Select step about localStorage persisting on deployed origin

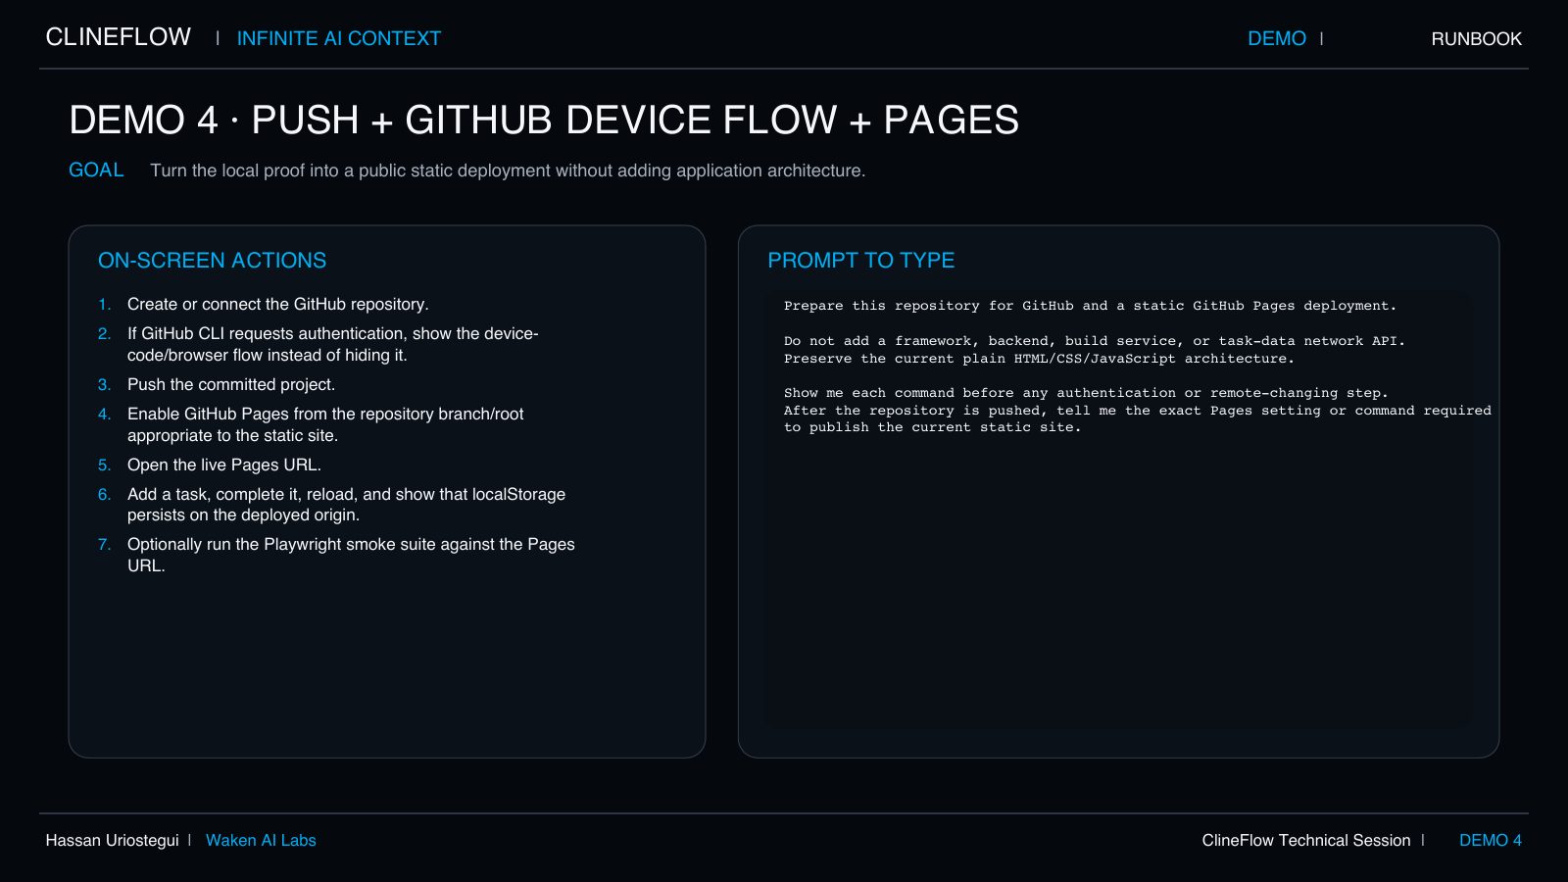(x=346, y=505)
